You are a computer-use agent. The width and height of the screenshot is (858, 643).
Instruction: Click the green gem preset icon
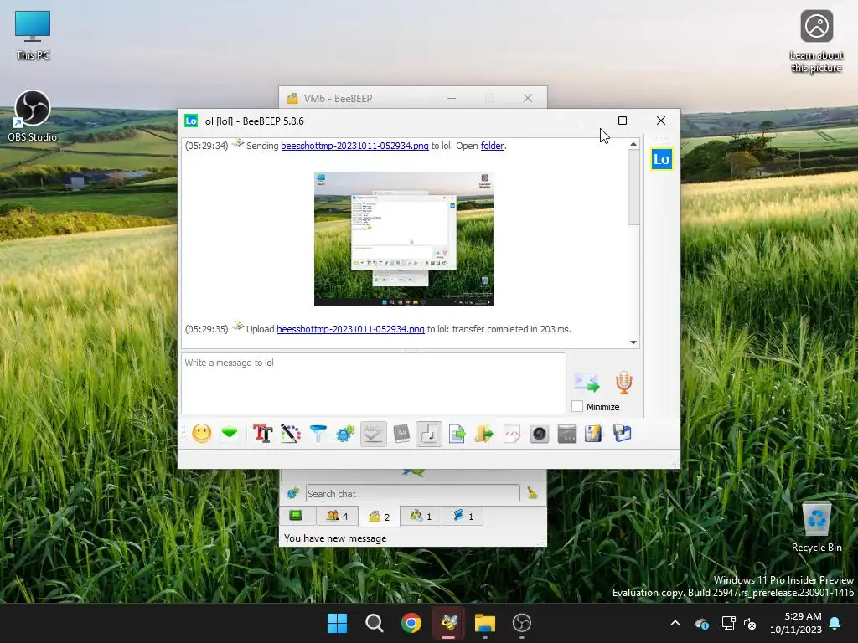tap(230, 435)
